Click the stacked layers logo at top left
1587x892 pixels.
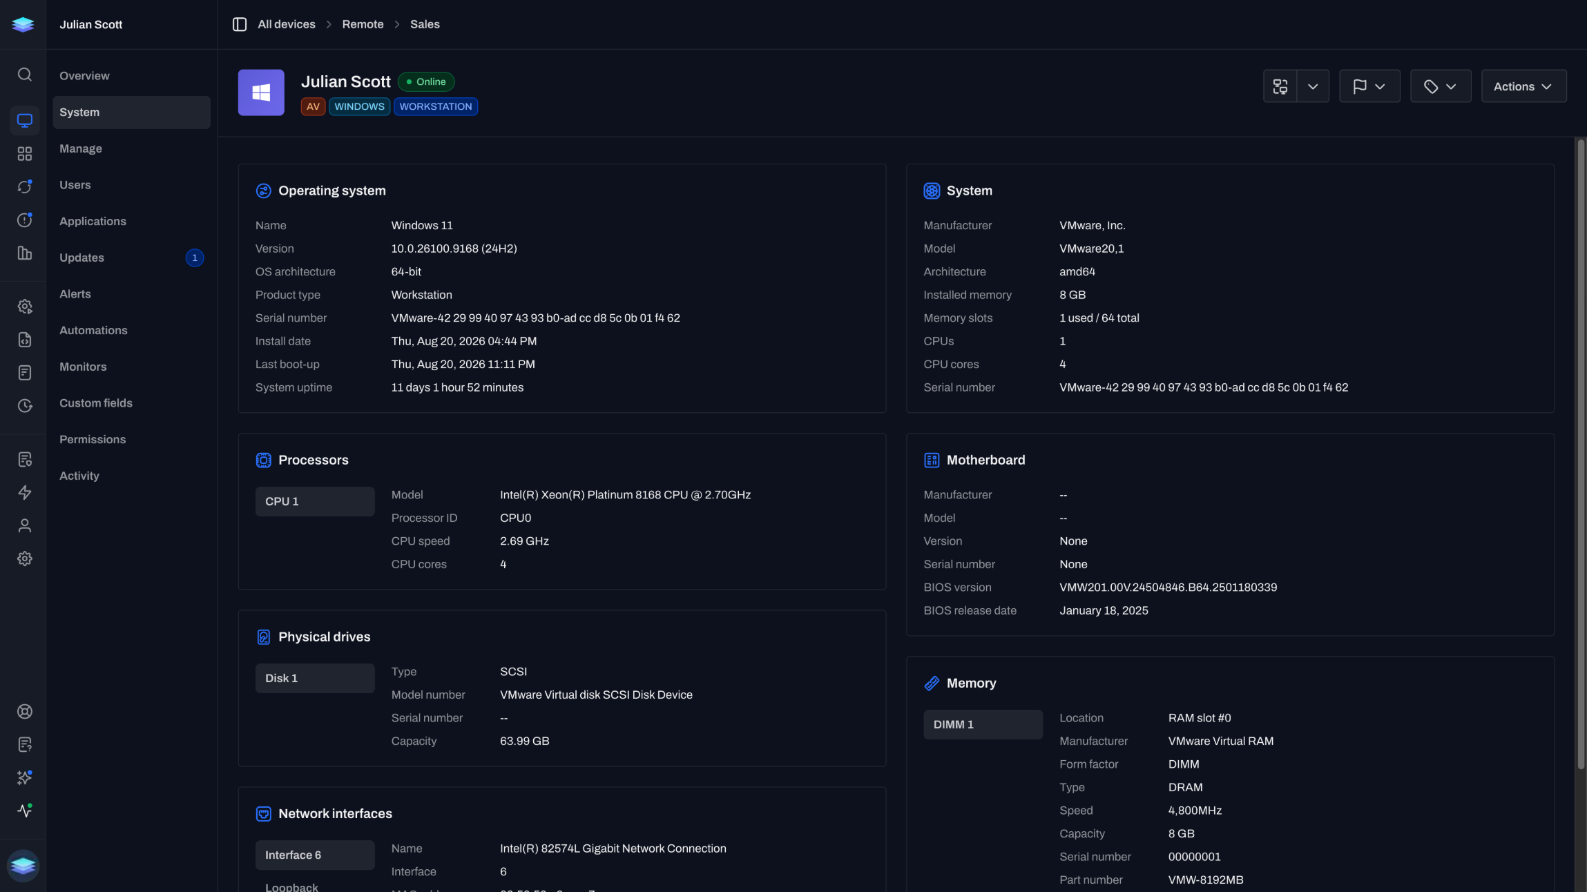[x=23, y=24]
